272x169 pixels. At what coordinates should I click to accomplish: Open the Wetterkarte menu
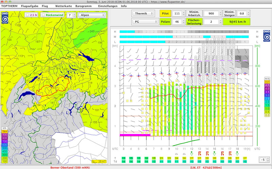pyautogui.click(x=64, y=6)
